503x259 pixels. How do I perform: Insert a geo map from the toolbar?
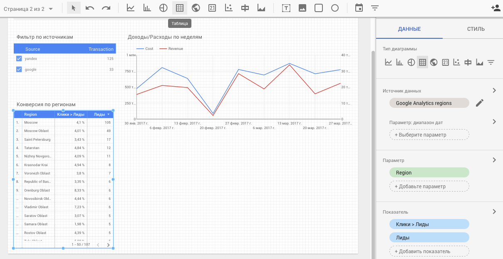[196, 8]
